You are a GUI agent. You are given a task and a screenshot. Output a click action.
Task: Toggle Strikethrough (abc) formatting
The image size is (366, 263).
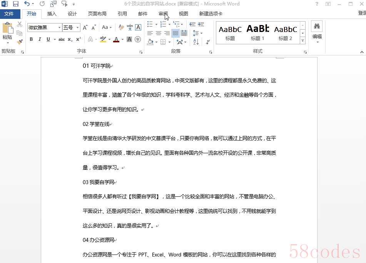pos(62,40)
